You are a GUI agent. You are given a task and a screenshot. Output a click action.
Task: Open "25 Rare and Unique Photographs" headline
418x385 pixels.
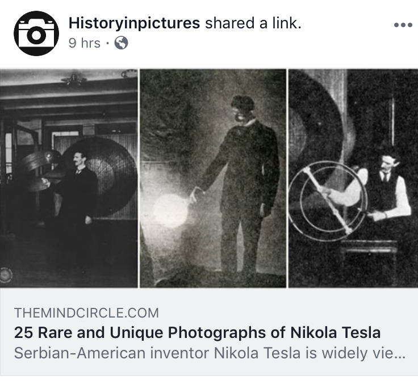197,332
